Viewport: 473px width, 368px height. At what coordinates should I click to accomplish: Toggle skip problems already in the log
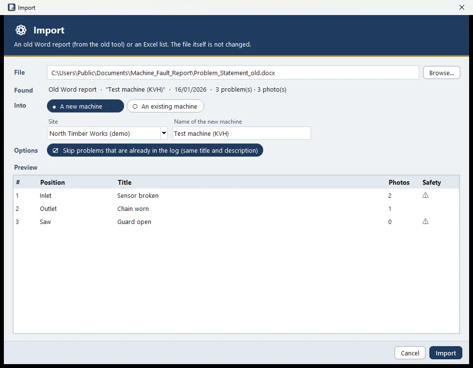(155, 150)
